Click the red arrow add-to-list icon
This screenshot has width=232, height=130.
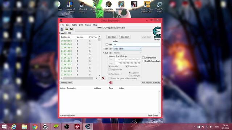(103, 78)
